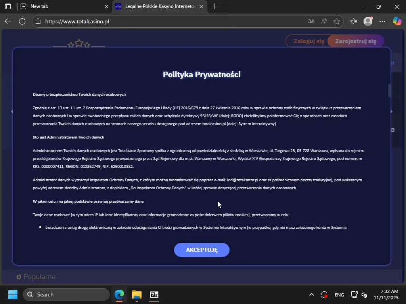Click the AKCEPTUJĘ button
406x304 pixels.
coord(201,250)
